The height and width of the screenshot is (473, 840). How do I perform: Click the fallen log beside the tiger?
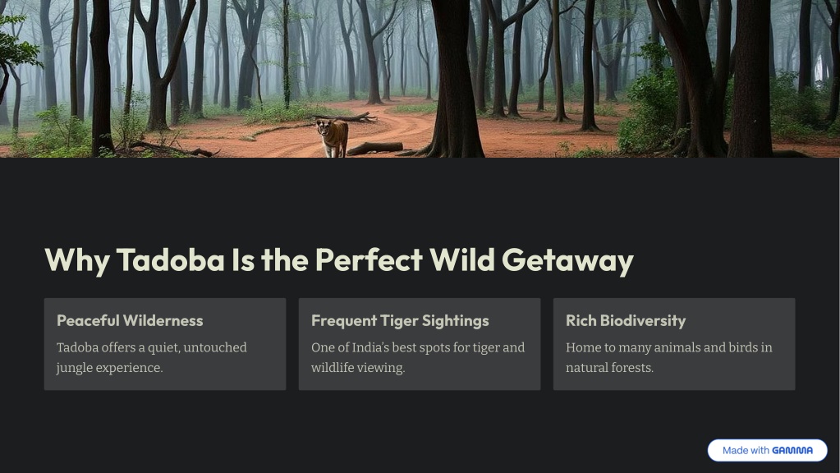pos(374,148)
